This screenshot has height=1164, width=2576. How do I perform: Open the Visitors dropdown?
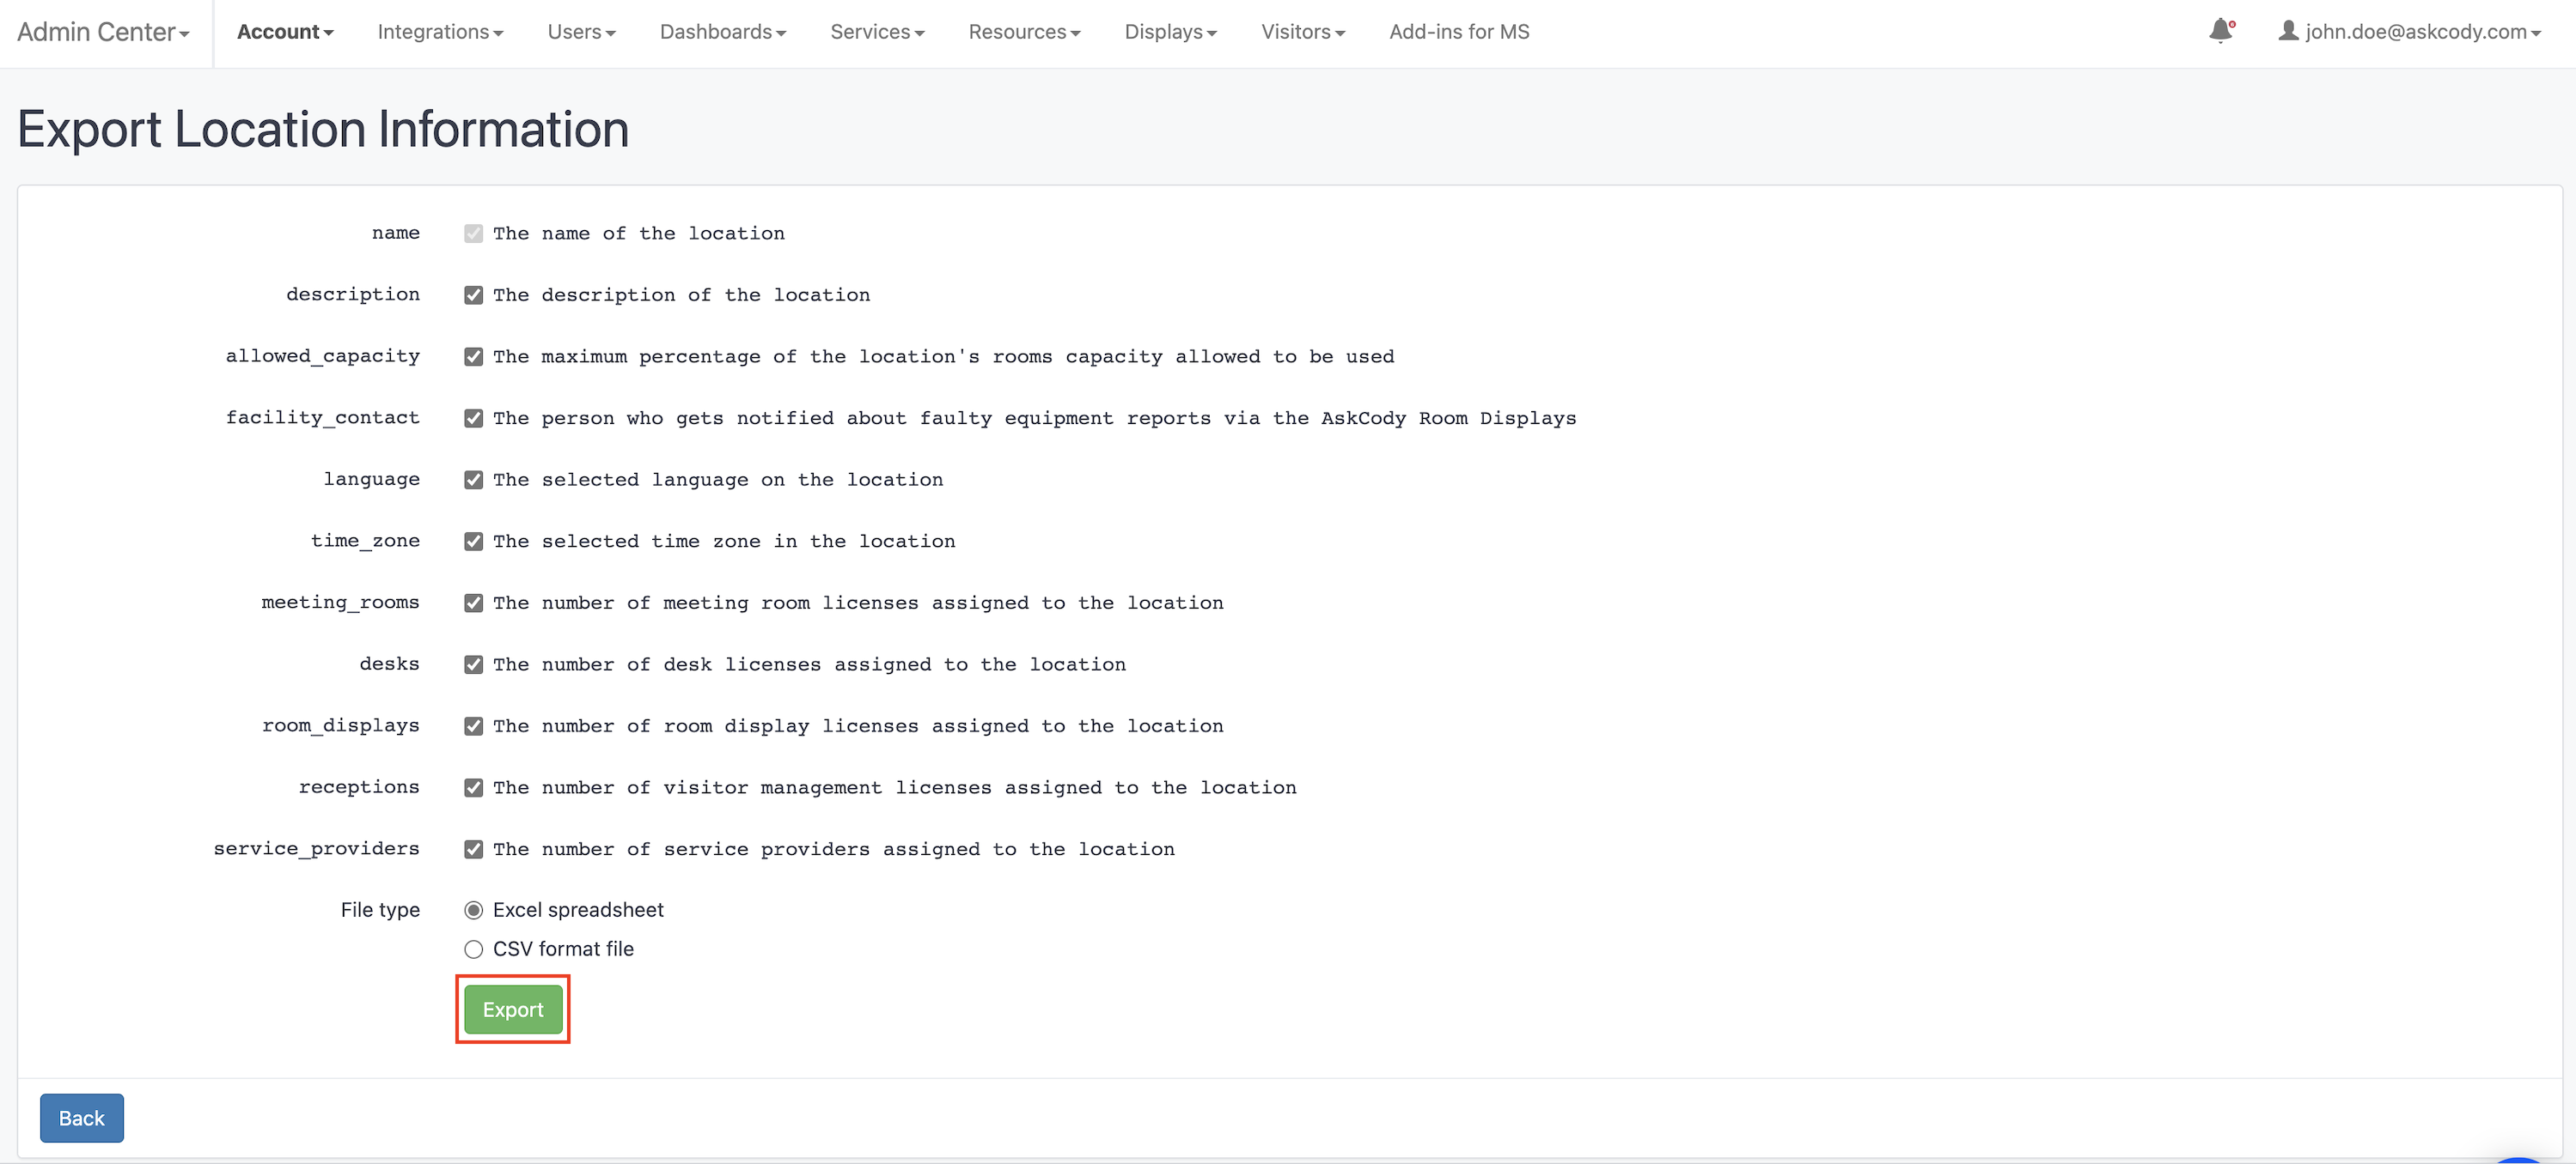click(1302, 31)
